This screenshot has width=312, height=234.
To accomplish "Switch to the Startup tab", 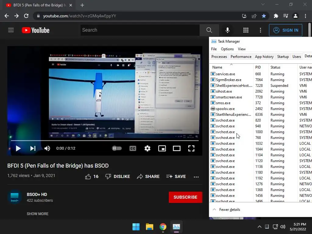I will click(x=283, y=57).
